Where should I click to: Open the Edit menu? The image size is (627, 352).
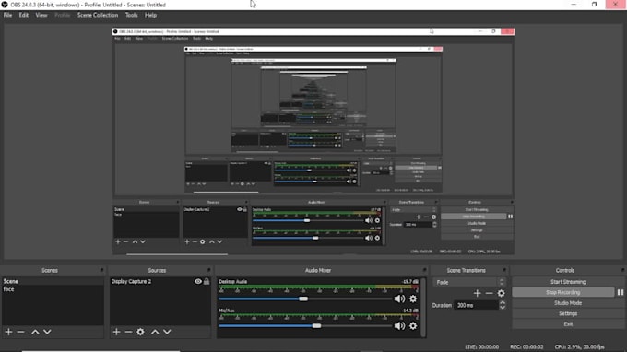tap(24, 15)
